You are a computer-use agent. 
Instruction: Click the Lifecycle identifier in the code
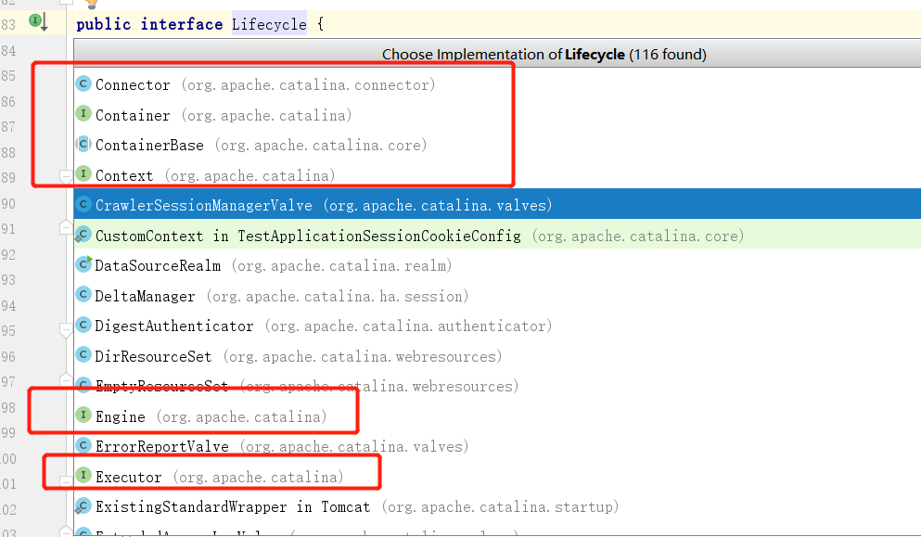pyautogui.click(x=269, y=24)
